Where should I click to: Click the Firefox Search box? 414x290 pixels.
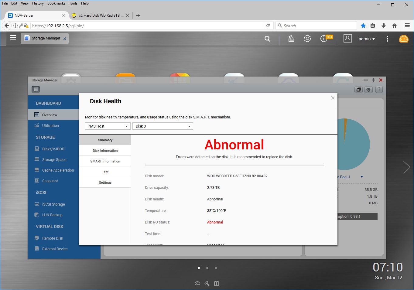pyautogui.click(x=316, y=26)
